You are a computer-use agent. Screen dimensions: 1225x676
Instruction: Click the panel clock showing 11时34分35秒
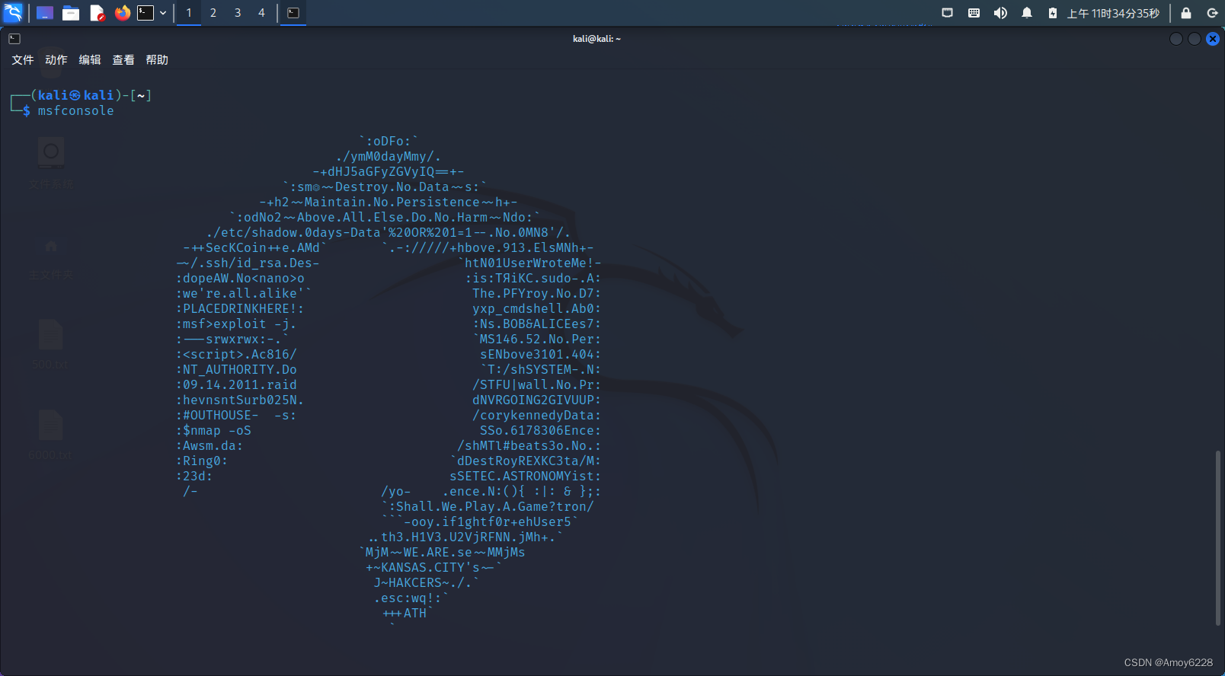pyautogui.click(x=1113, y=13)
